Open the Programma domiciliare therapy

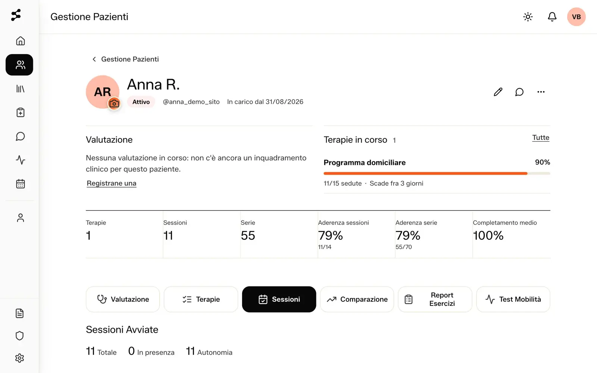click(365, 163)
